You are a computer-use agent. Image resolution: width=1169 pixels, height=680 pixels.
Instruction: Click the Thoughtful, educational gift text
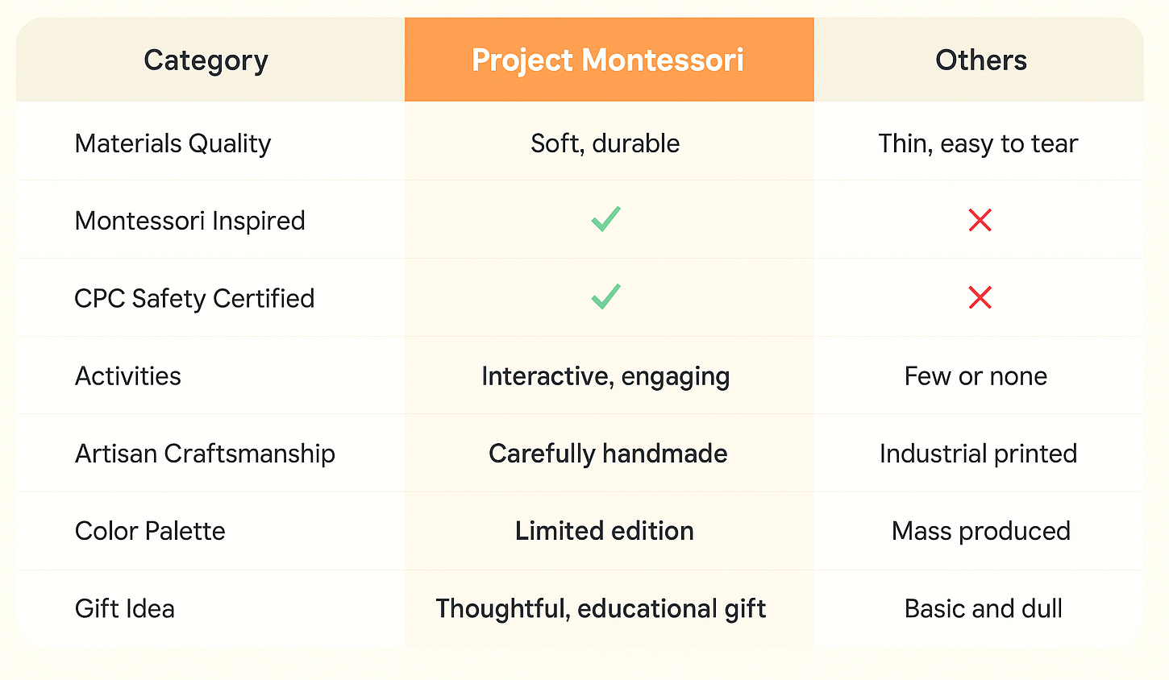click(601, 608)
